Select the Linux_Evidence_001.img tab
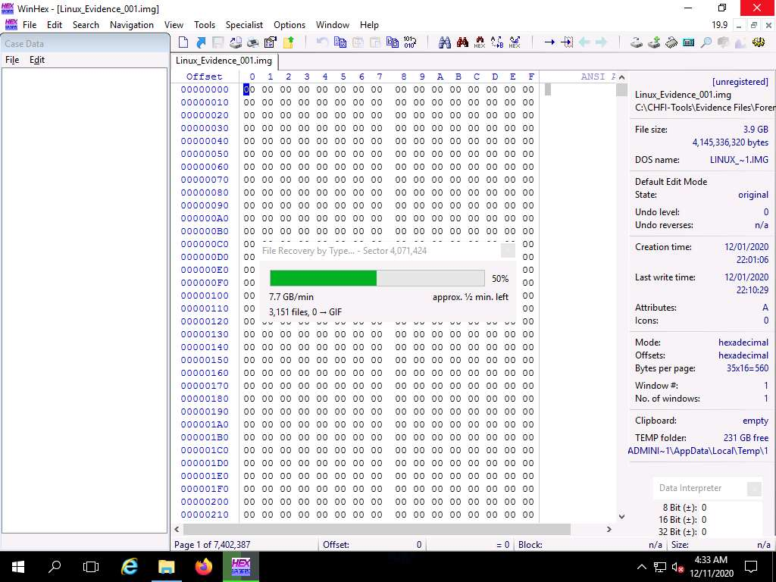The width and height of the screenshot is (776, 582). (x=224, y=61)
